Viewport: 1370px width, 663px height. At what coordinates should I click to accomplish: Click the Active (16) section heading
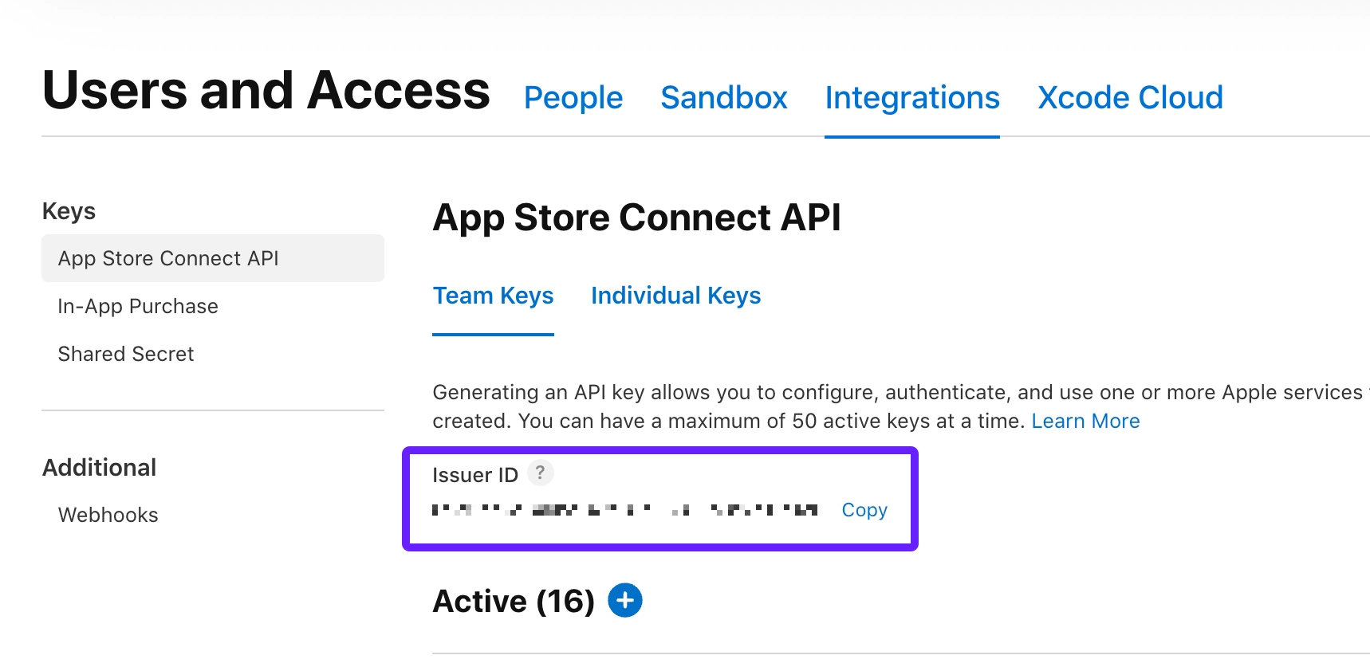pyautogui.click(x=514, y=601)
